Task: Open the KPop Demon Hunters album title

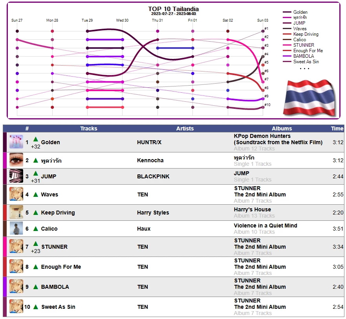Action: [278, 139]
